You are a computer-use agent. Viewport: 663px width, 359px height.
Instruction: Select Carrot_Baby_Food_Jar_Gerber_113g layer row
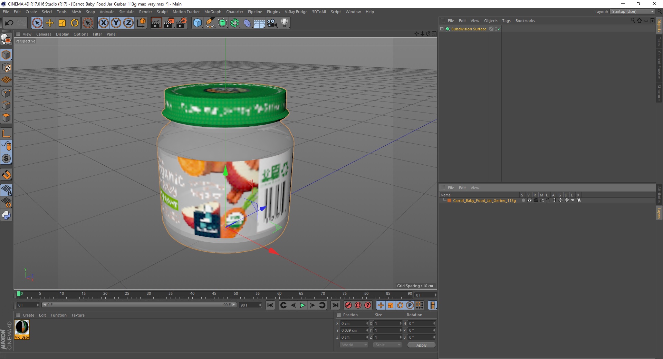(484, 201)
